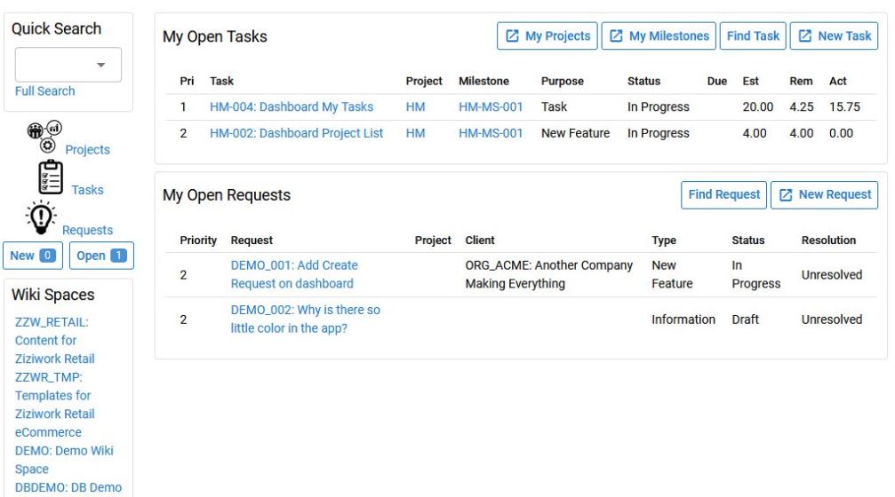Screen dimensions: 895x497
Task: Click the Find Task button
Action: [x=753, y=35]
